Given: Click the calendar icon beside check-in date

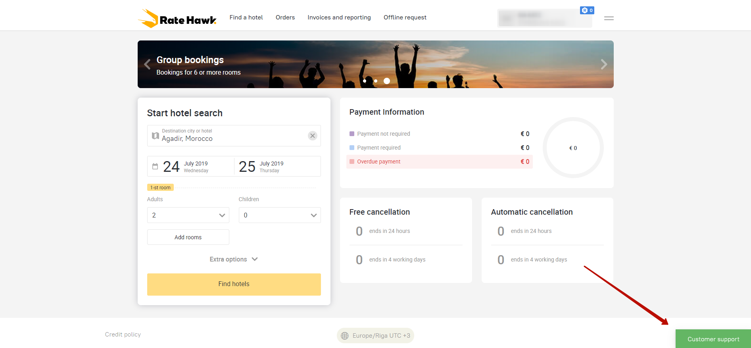Looking at the screenshot, I should pyautogui.click(x=155, y=166).
